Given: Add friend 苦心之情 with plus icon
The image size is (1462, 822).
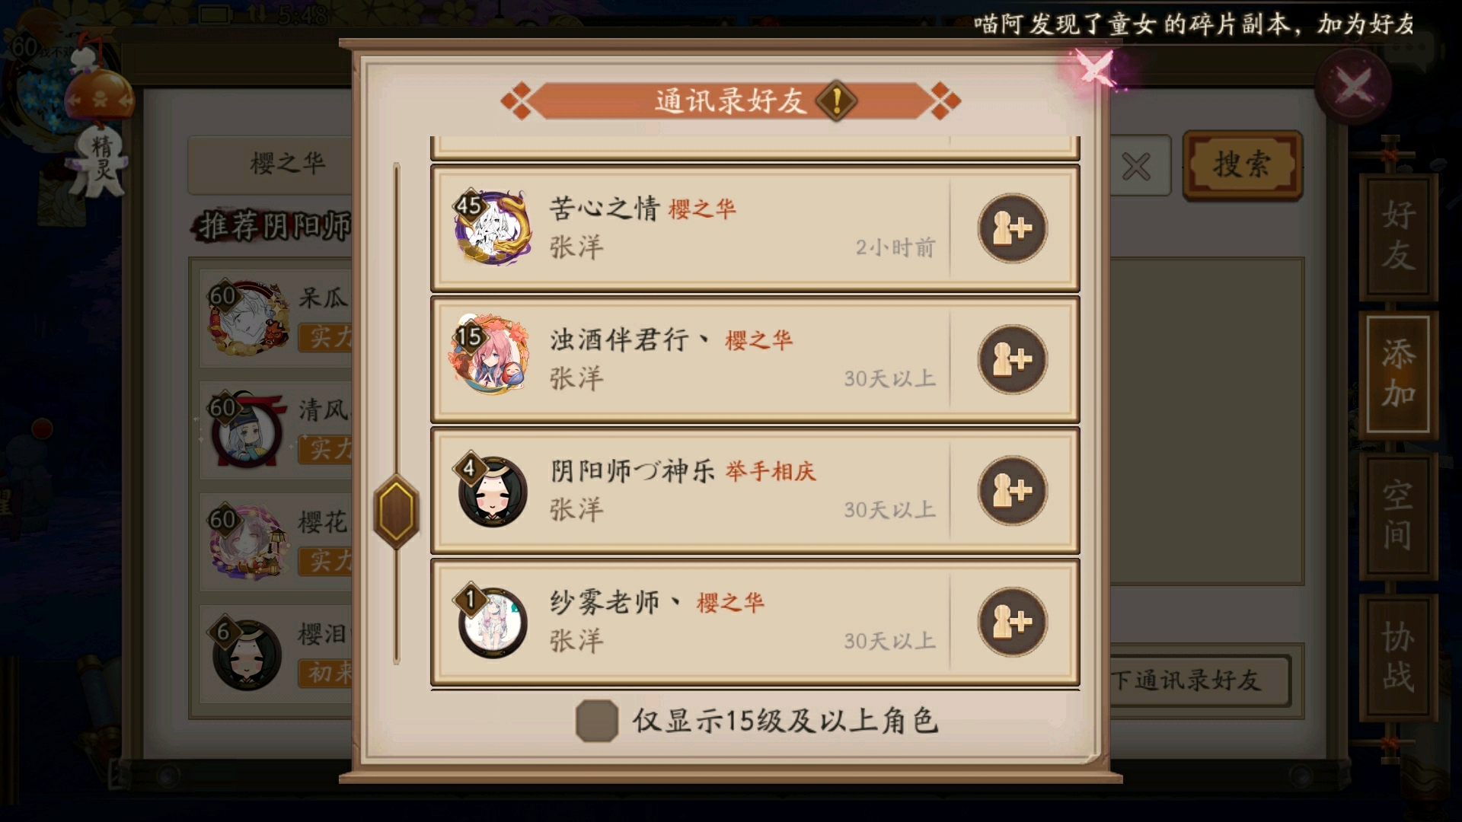Looking at the screenshot, I should click(1012, 228).
